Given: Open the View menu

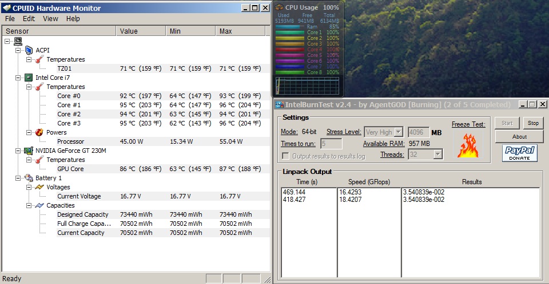Looking at the screenshot, I should (50, 18).
